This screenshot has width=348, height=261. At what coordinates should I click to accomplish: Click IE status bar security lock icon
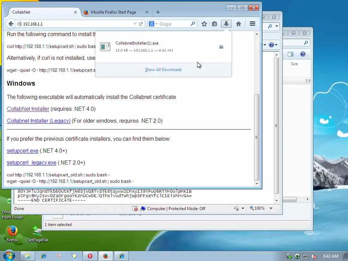coord(236,208)
